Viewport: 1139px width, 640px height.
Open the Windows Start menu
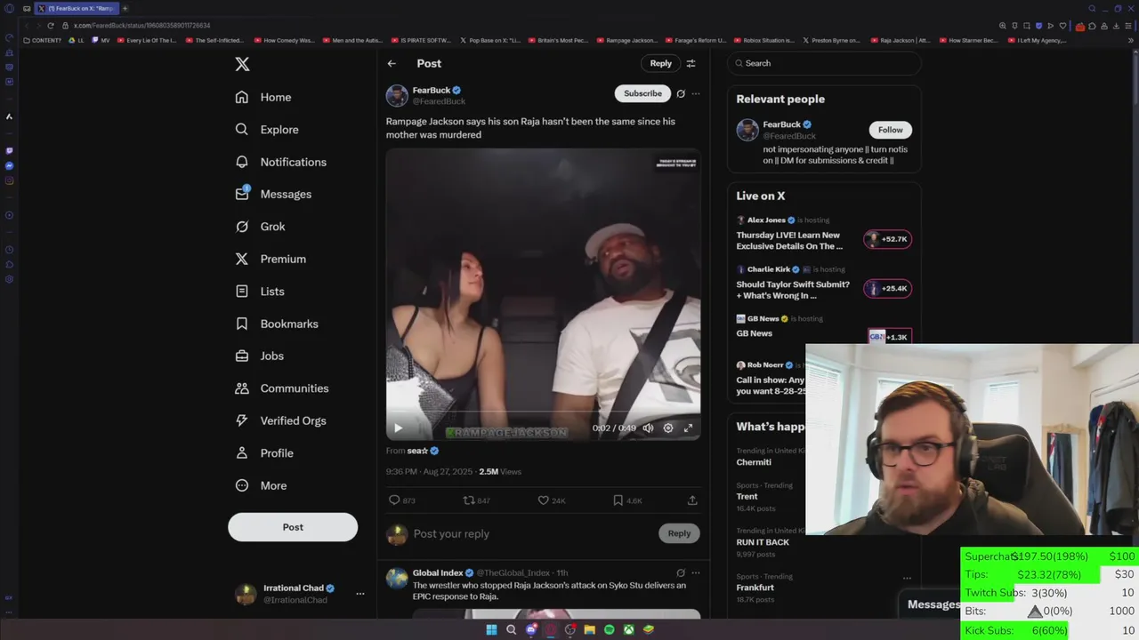coord(491,629)
